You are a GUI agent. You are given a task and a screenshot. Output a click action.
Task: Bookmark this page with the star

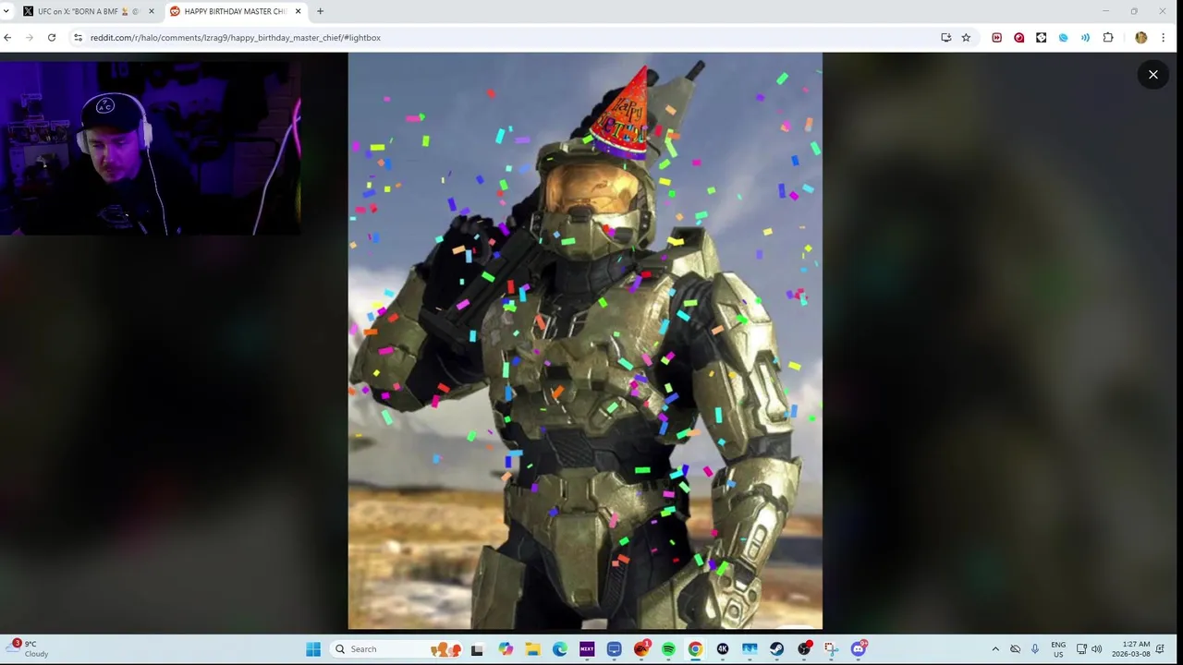[966, 38]
